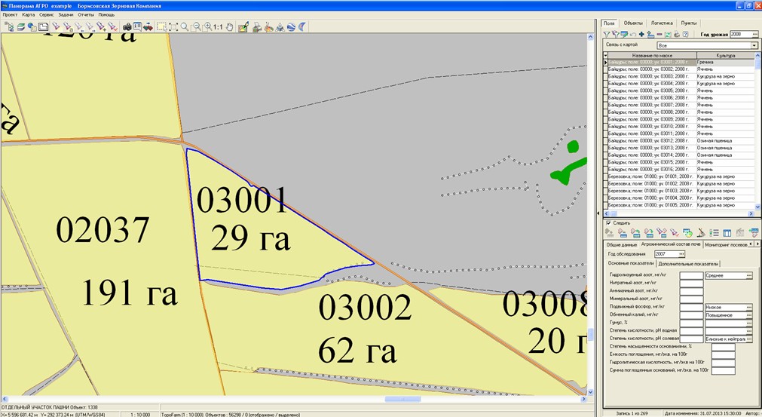Click the zoom out magnifier icon
762x417 pixels.
196,27
